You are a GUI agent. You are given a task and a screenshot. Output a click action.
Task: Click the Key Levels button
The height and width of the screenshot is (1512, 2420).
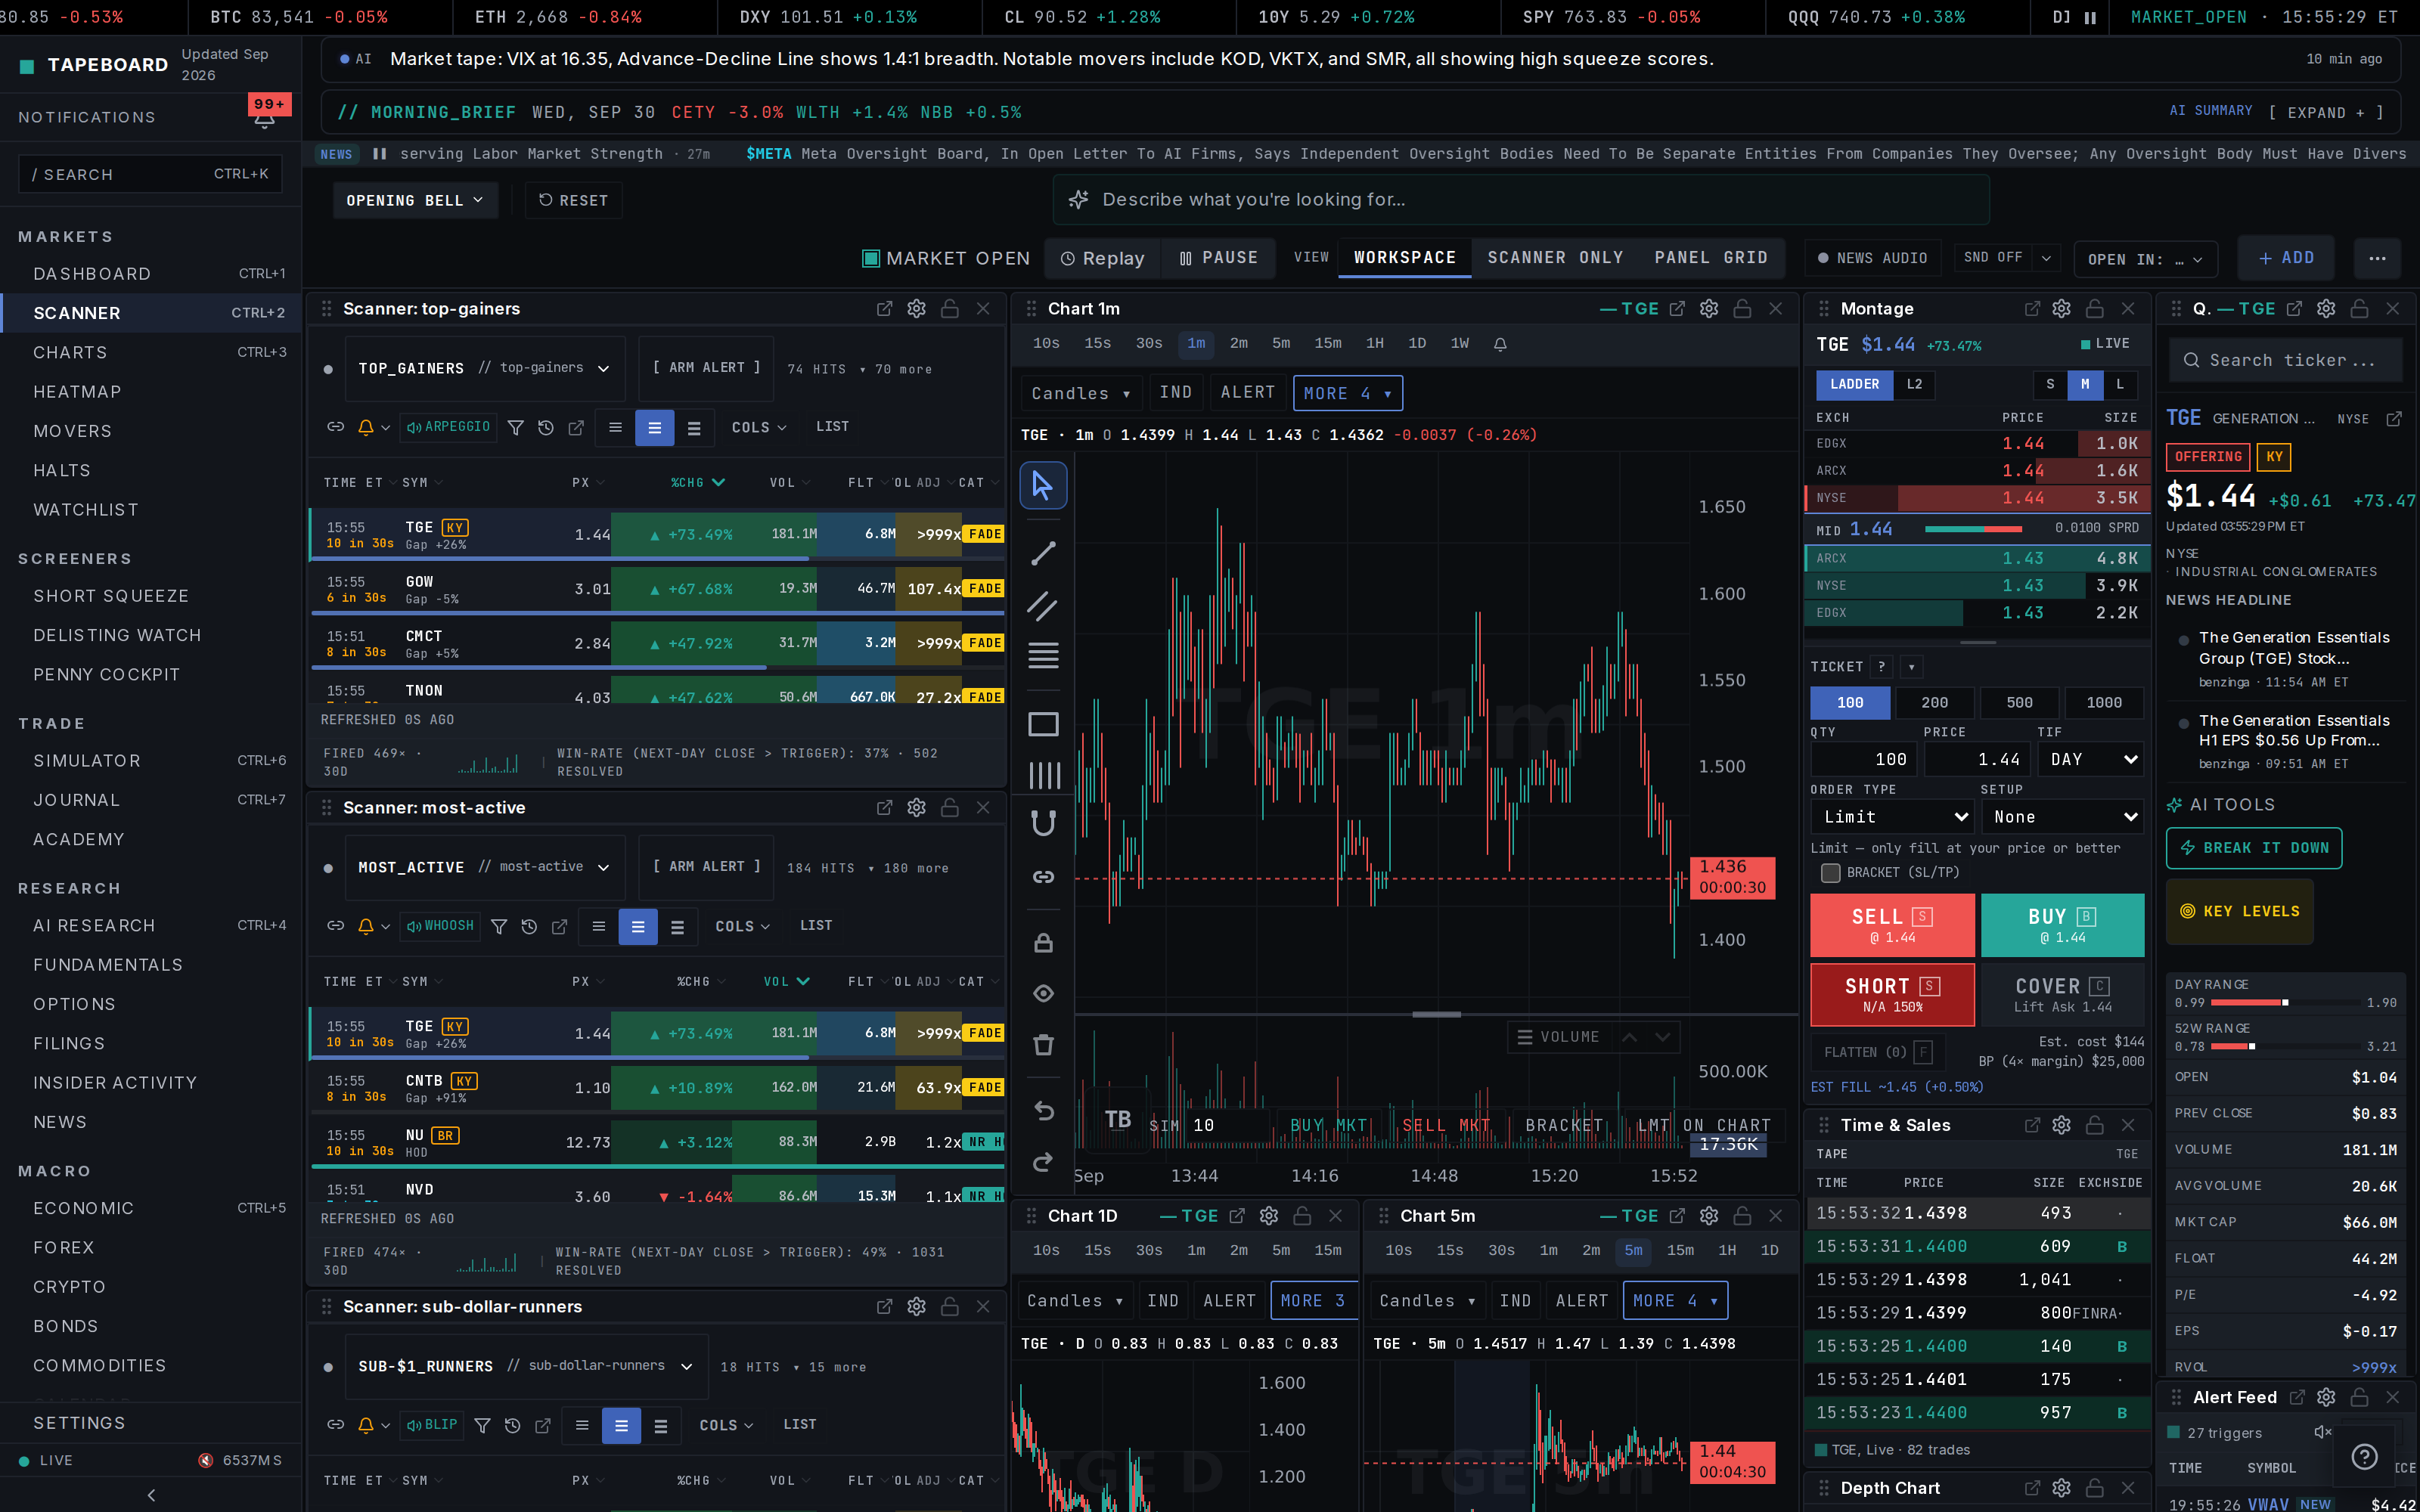(x=2240, y=911)
